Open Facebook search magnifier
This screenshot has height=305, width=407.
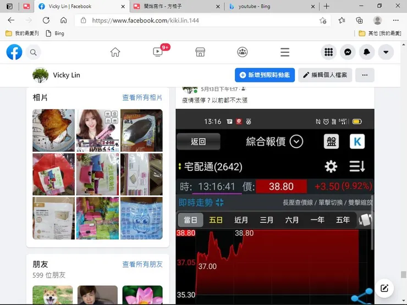tap(33, 52)
